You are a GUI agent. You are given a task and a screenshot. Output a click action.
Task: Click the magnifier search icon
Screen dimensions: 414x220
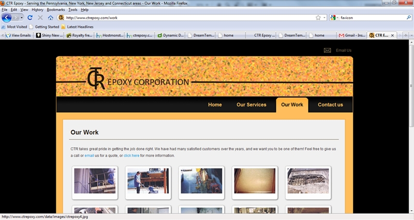(408, 18)
